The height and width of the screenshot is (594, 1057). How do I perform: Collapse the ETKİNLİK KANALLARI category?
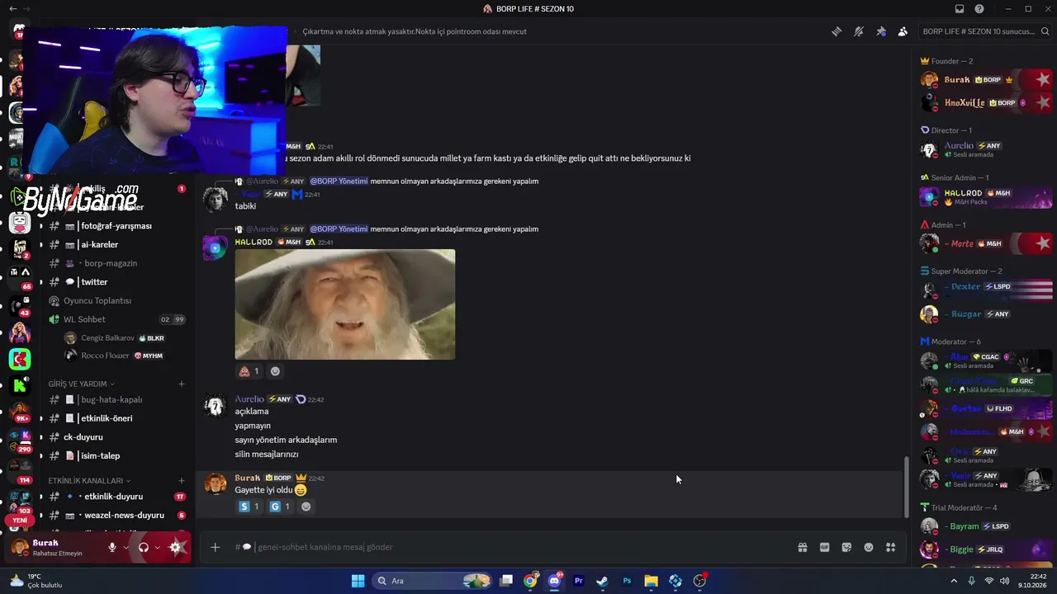(x=89, y=480)
